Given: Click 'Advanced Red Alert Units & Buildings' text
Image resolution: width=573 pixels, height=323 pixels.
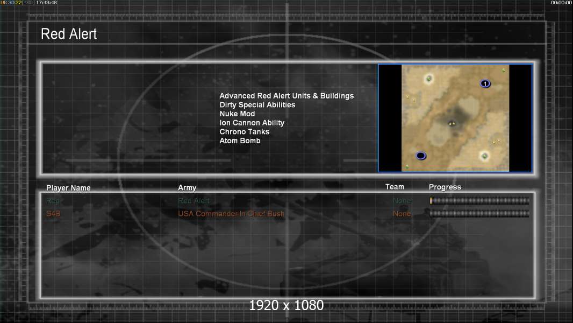Looking at the screenshot, I should (x=286, y=96).
